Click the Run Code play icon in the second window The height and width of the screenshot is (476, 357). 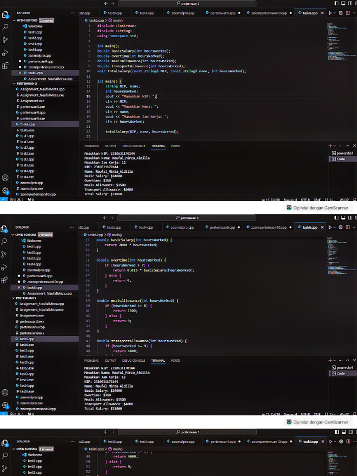coord(330,227)
